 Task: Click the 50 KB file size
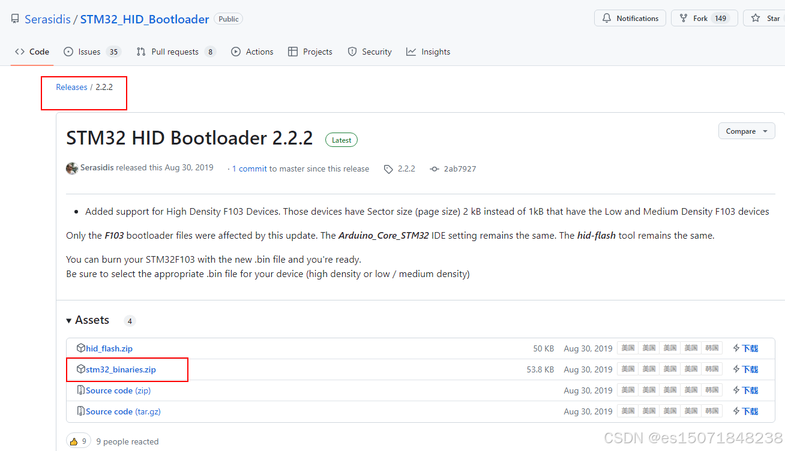[x=543, y=348]
